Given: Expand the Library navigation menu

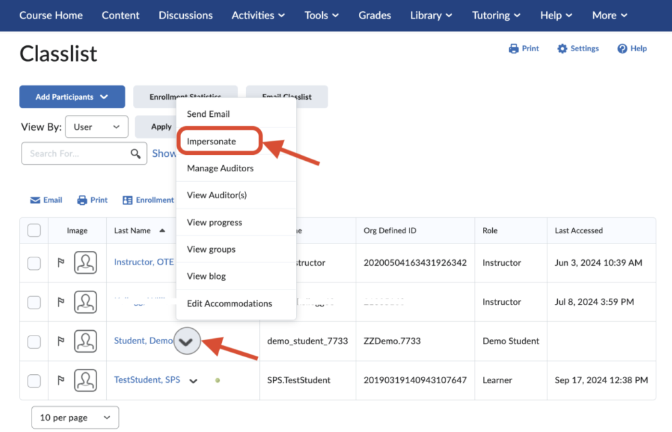Looking at the screenshot, I should 431,16.
